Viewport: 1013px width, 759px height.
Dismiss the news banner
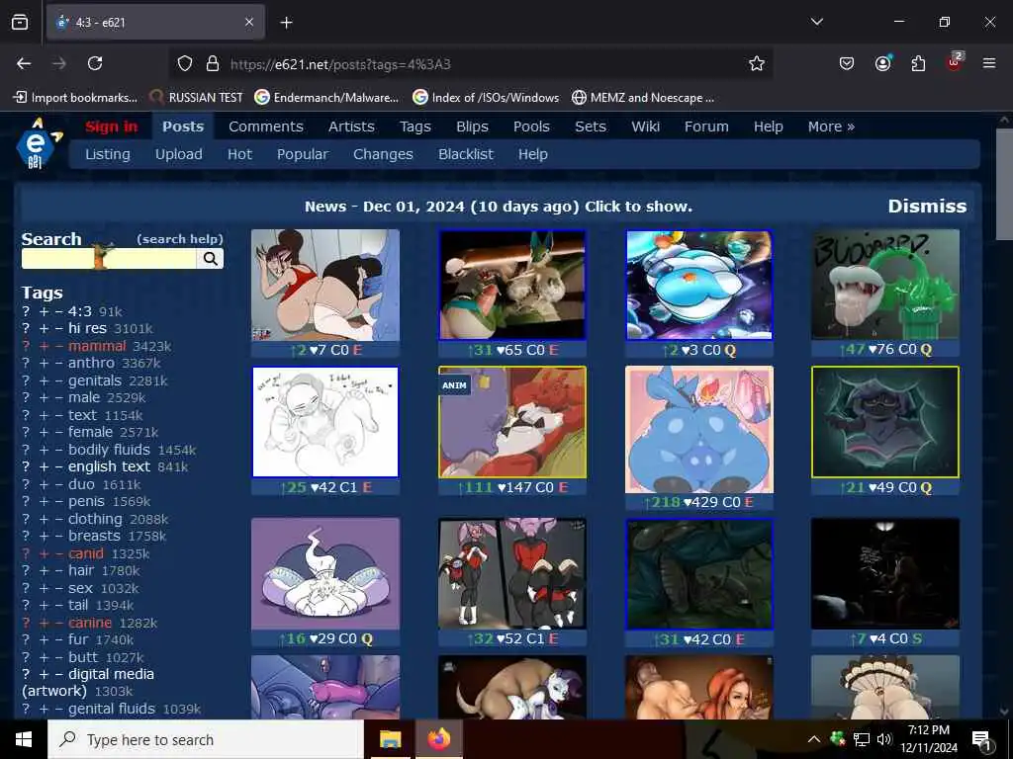point(927,206)
